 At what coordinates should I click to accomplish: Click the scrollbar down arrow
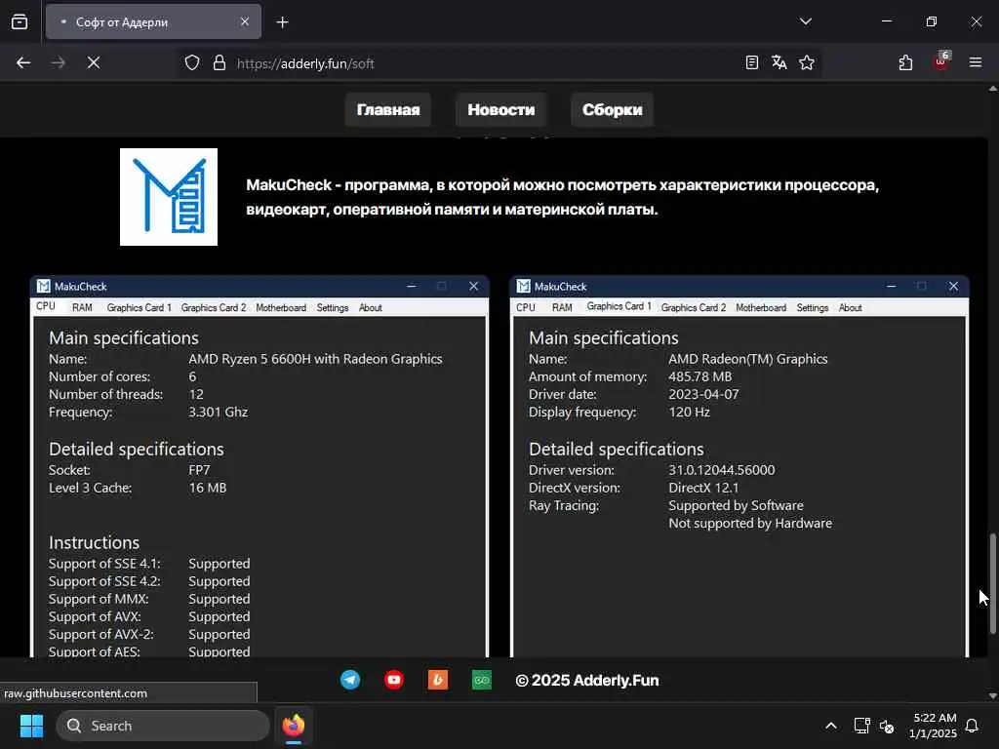click(x=992, y=695)
